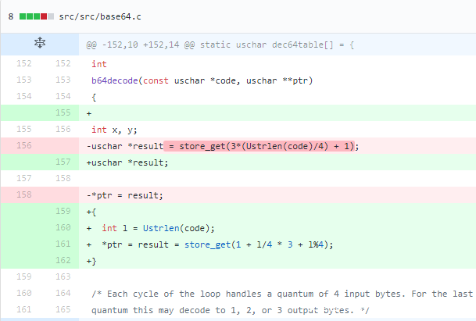The width and height of the screenshot is (476, 321).
Task: Expand hidden lines above the diff hunk
Action: (39, 45)
